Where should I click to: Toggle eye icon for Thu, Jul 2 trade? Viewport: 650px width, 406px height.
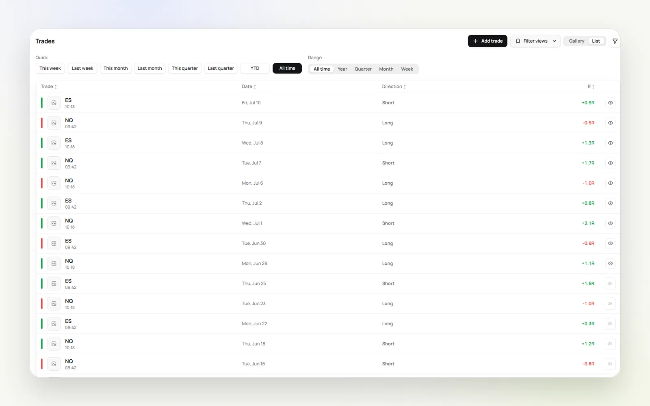point(610,203)
